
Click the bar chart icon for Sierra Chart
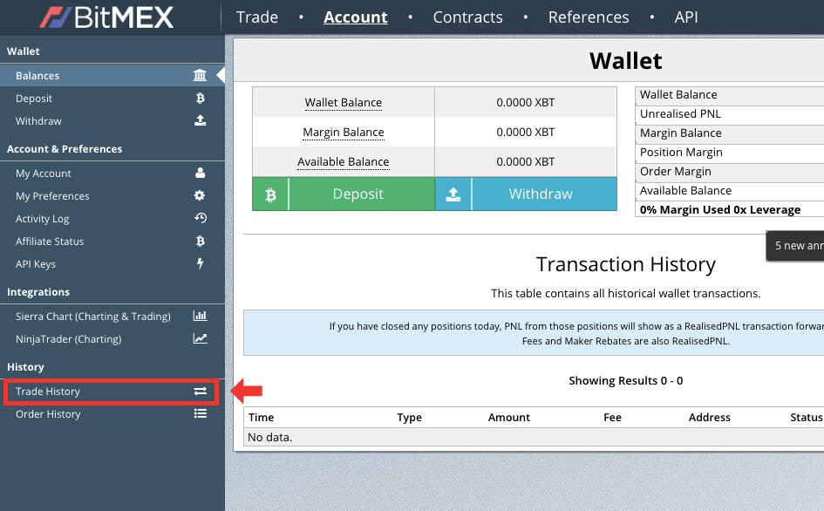click(200, 317)
